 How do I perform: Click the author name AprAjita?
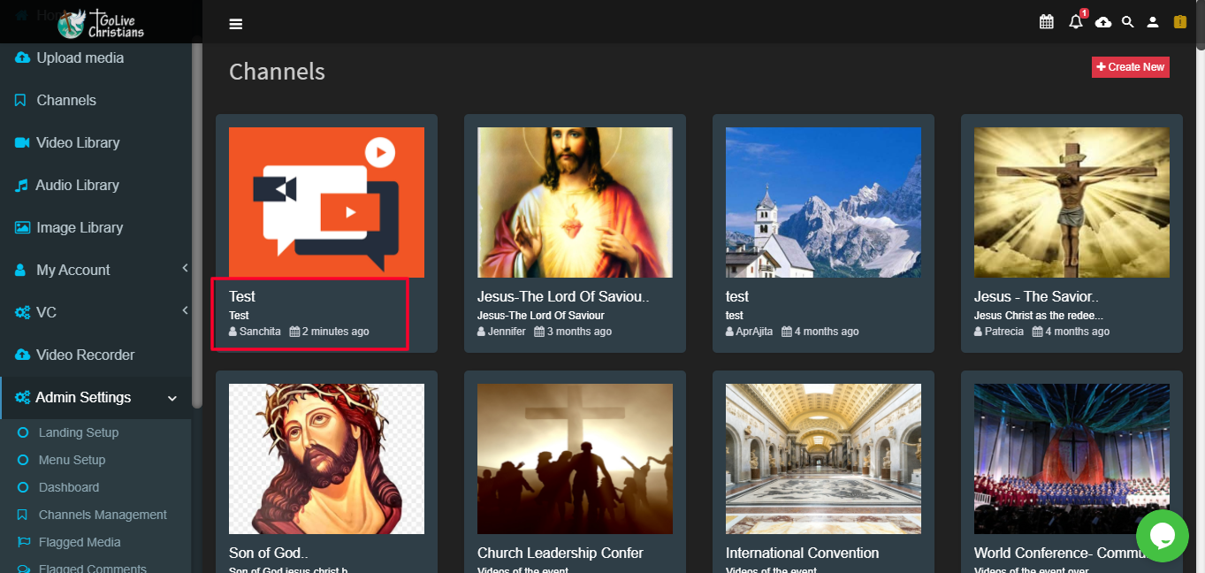click(754, 332)
